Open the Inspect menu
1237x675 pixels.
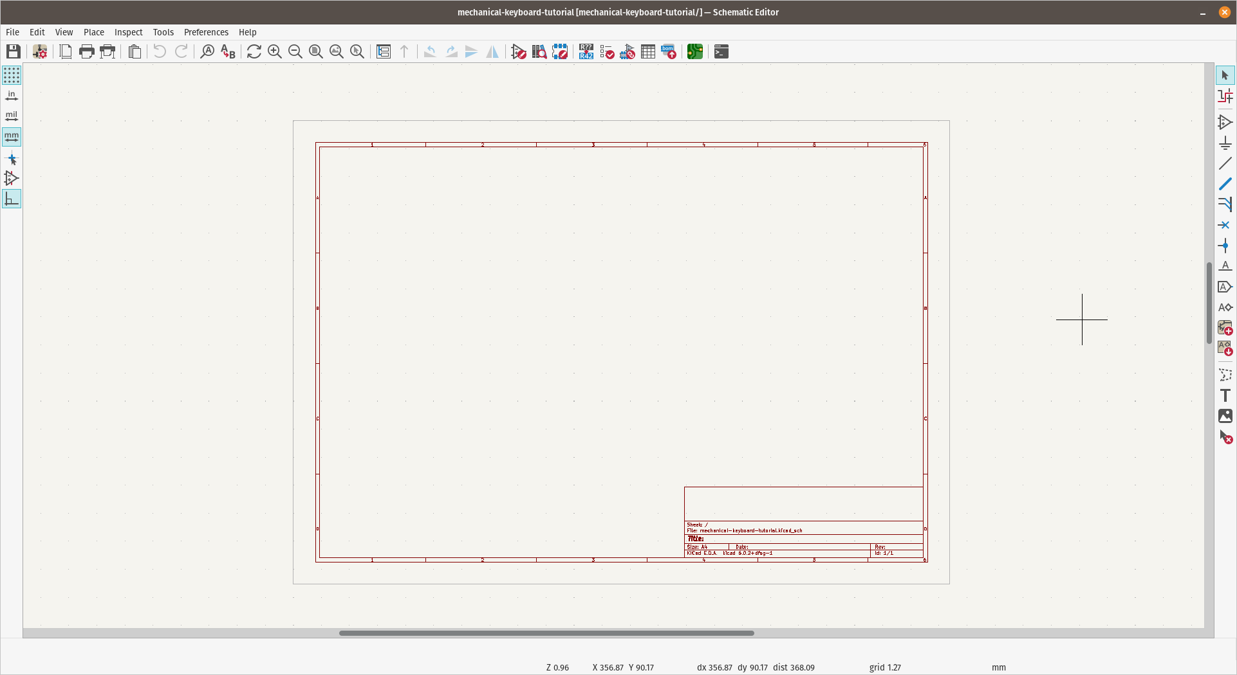tap(129, 32)
